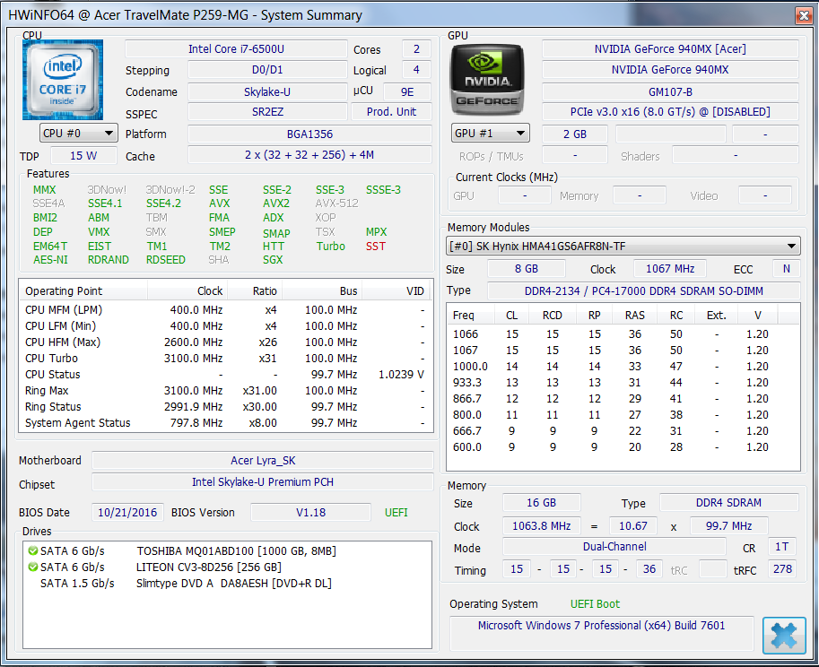Click green check icon beside TOSHIBA MQ01ABD100 drive
This screenshot has height=667, width=819.
33,551
